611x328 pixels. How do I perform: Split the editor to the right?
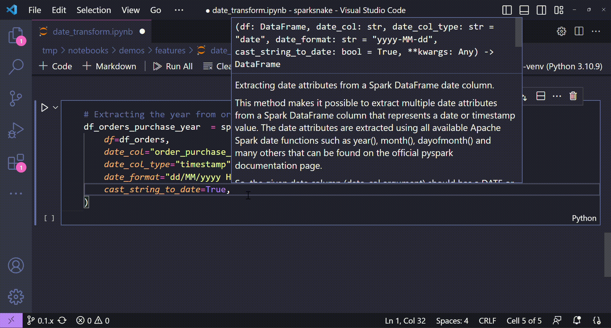click(579, 31)
